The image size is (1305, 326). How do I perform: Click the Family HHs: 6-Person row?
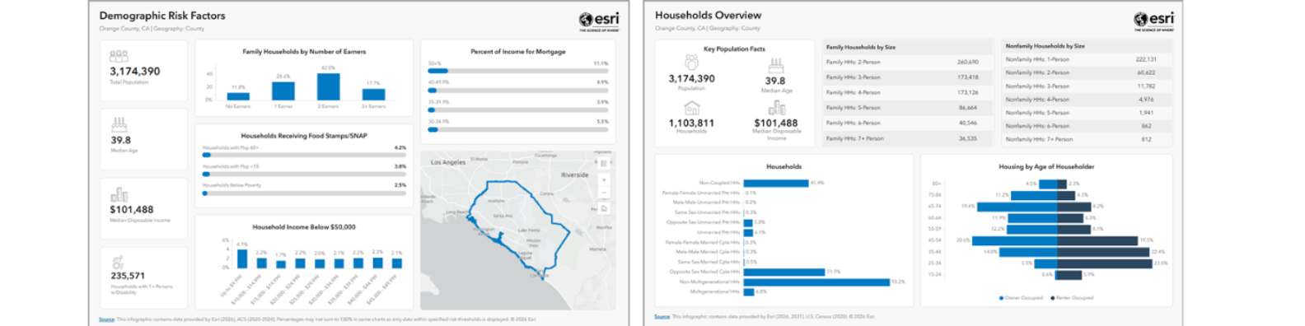click(x=908, y=123)
